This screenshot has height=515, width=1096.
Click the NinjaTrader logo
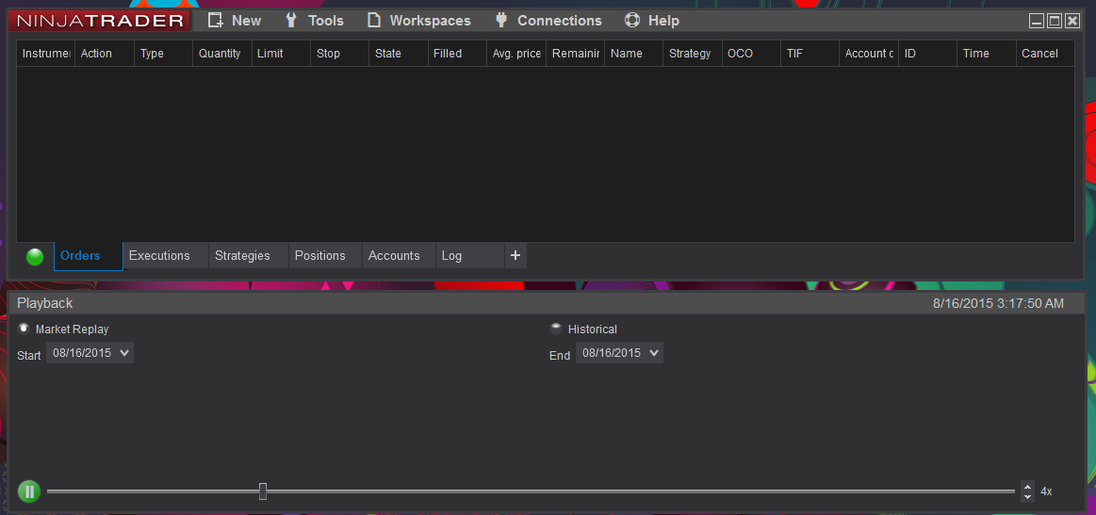[x=100, y=21]
